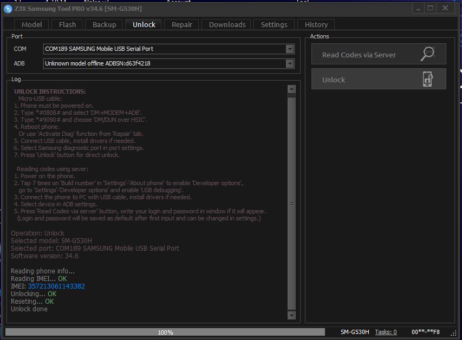Click the log scrollbar up arrow
Image resolution: width=462 pixels, height=340 pixels.
click(x=291, y=89)
